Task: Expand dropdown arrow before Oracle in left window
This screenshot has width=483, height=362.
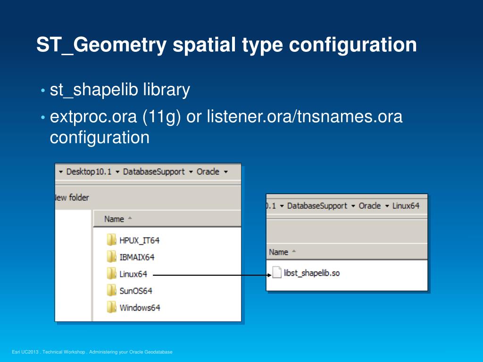Action: tap(191, 172)
